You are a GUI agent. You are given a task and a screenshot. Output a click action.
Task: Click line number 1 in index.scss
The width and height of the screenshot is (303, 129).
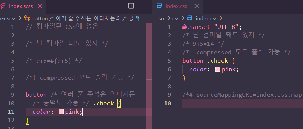[13, 27]
